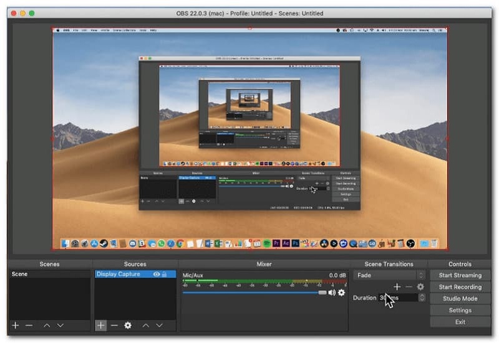Click the Scene Transitions panel header

click(389, 264)
